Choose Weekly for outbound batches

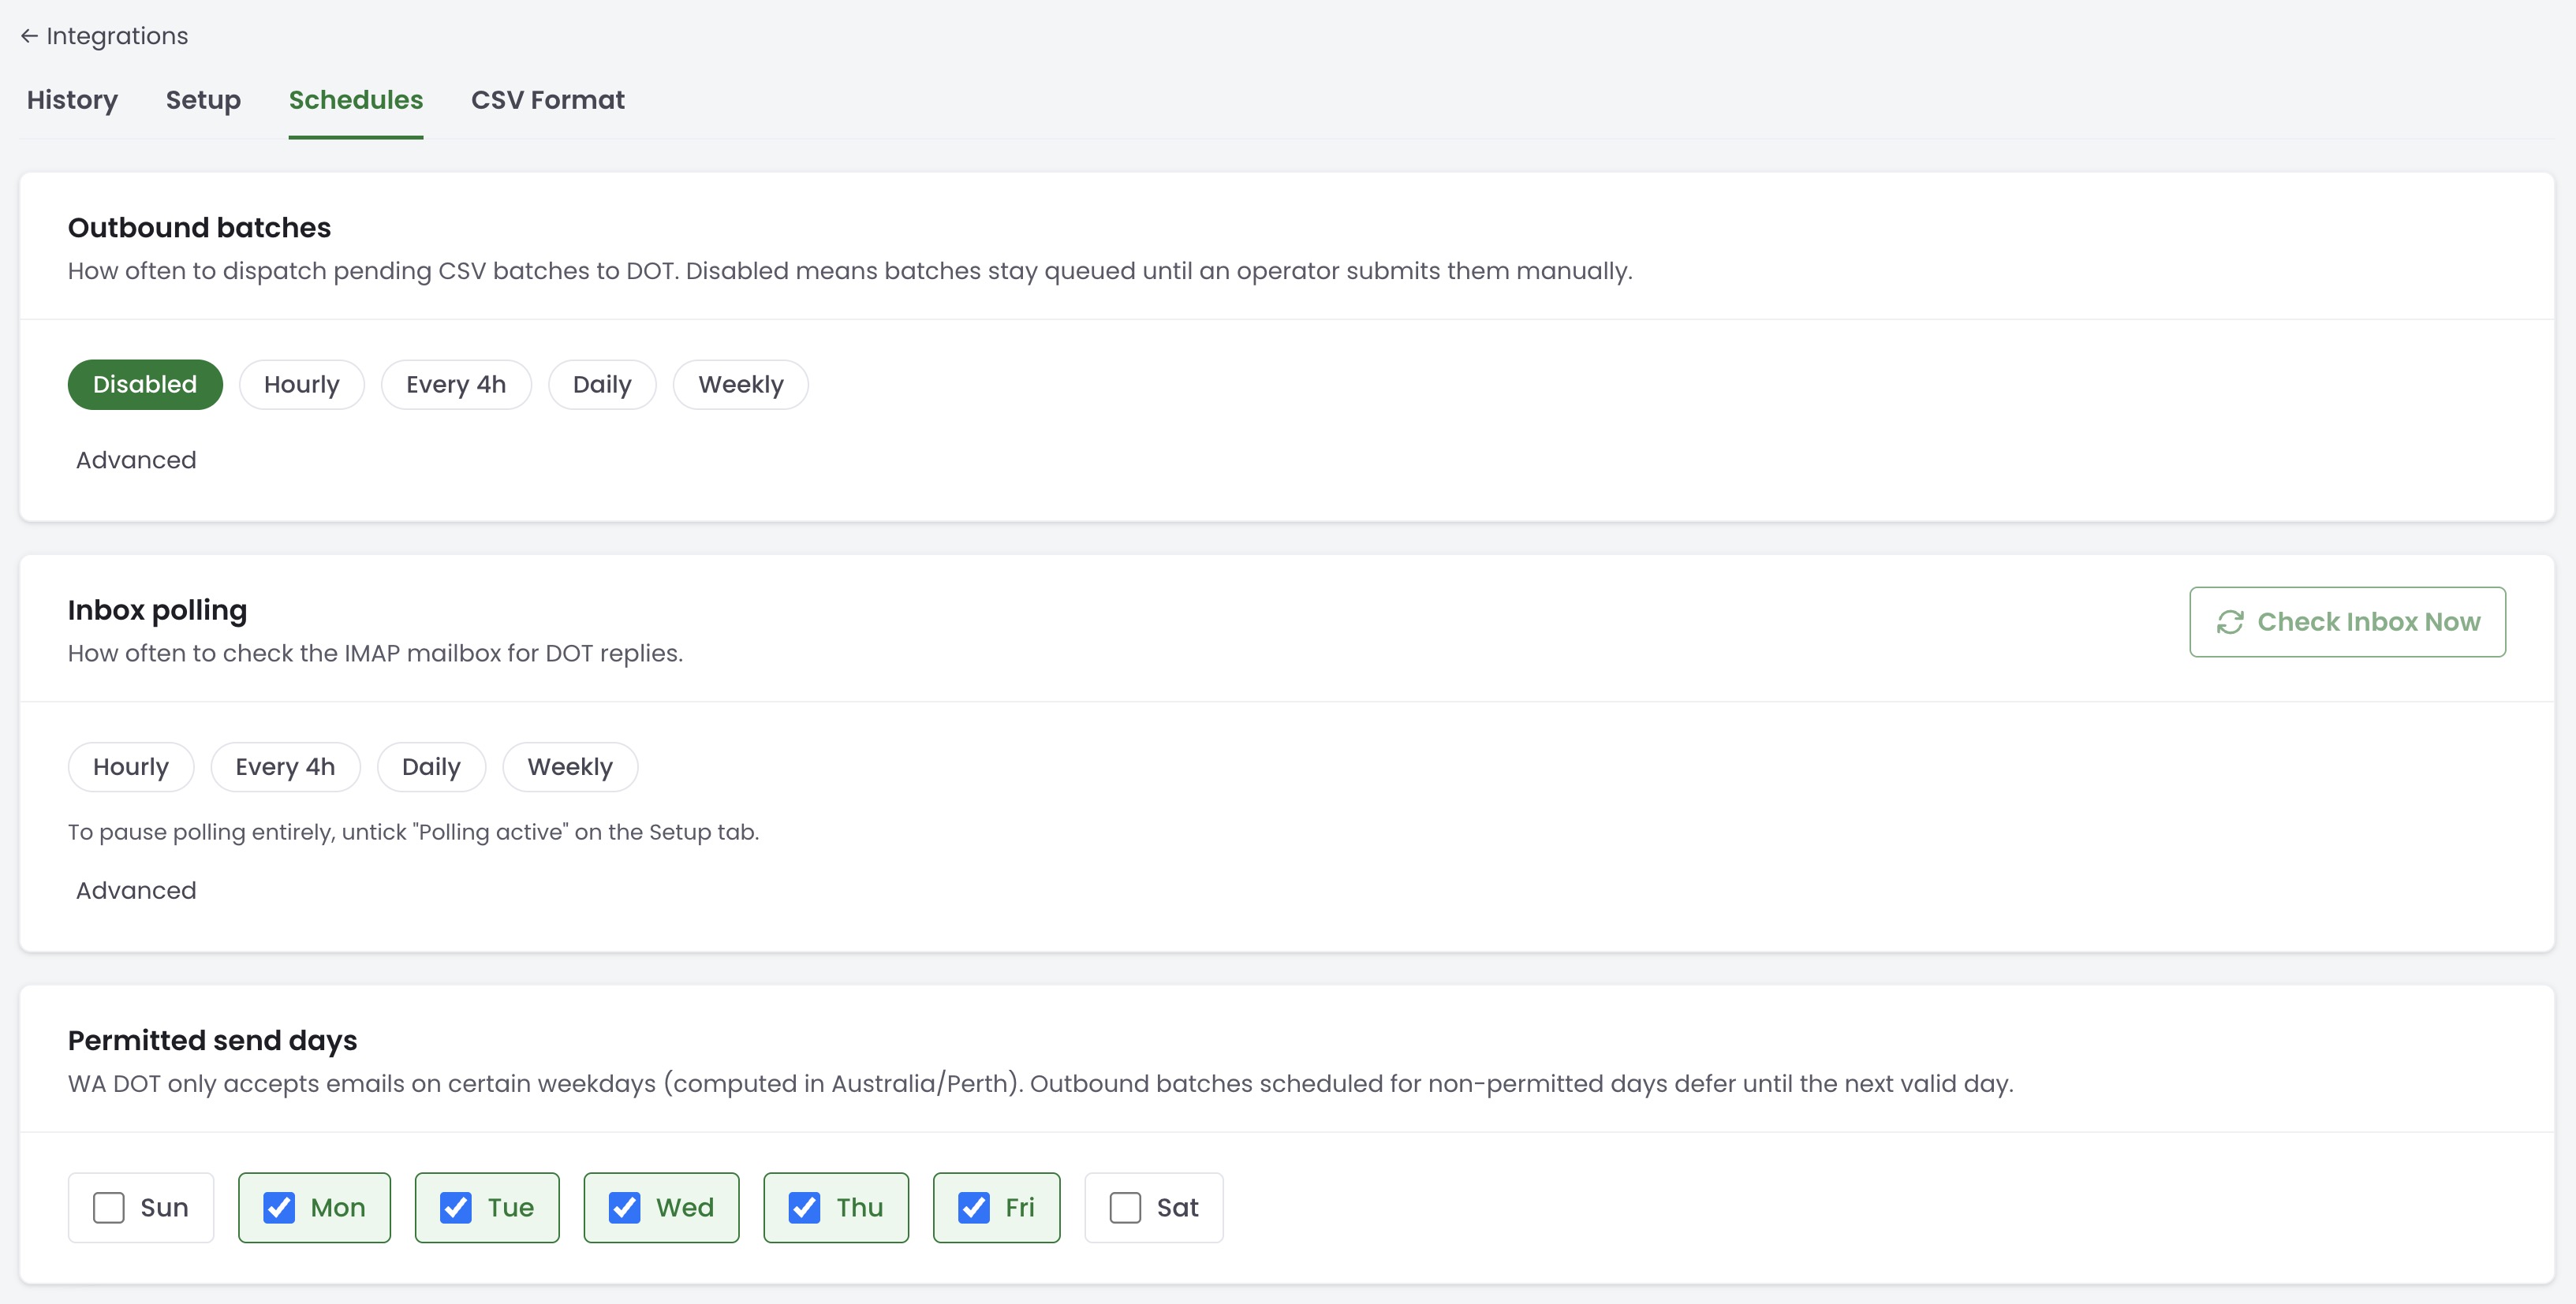click(741, 385)
